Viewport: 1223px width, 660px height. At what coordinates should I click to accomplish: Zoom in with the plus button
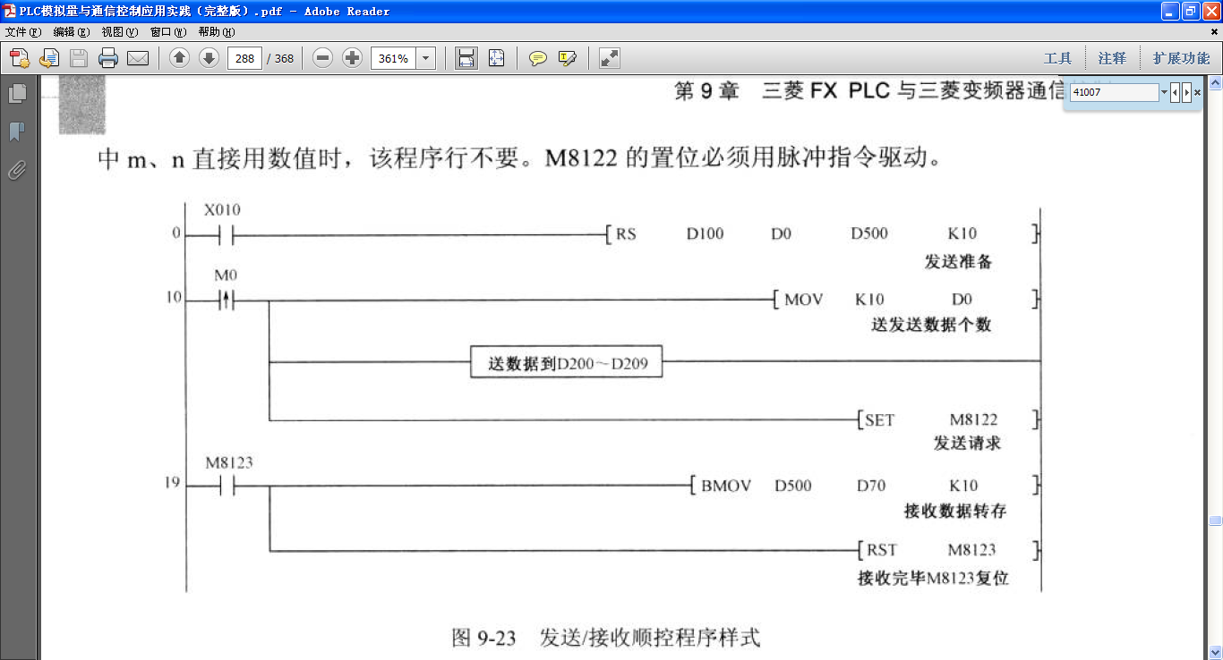click(353, 59)
